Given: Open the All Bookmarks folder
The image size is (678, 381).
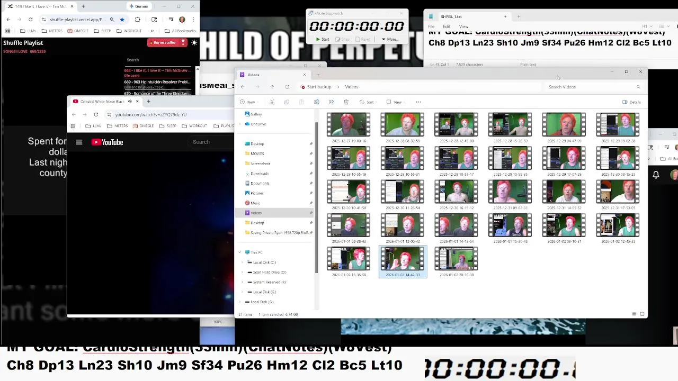Looking at the screenshot, I should click(180, 31).
